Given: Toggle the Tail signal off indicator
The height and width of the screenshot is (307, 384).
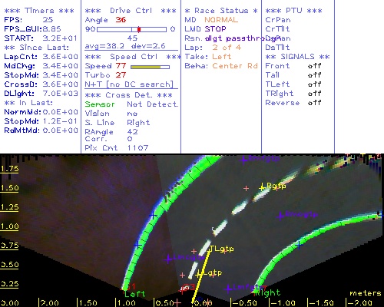Looking at the screenshot, I should pos(315,75).
